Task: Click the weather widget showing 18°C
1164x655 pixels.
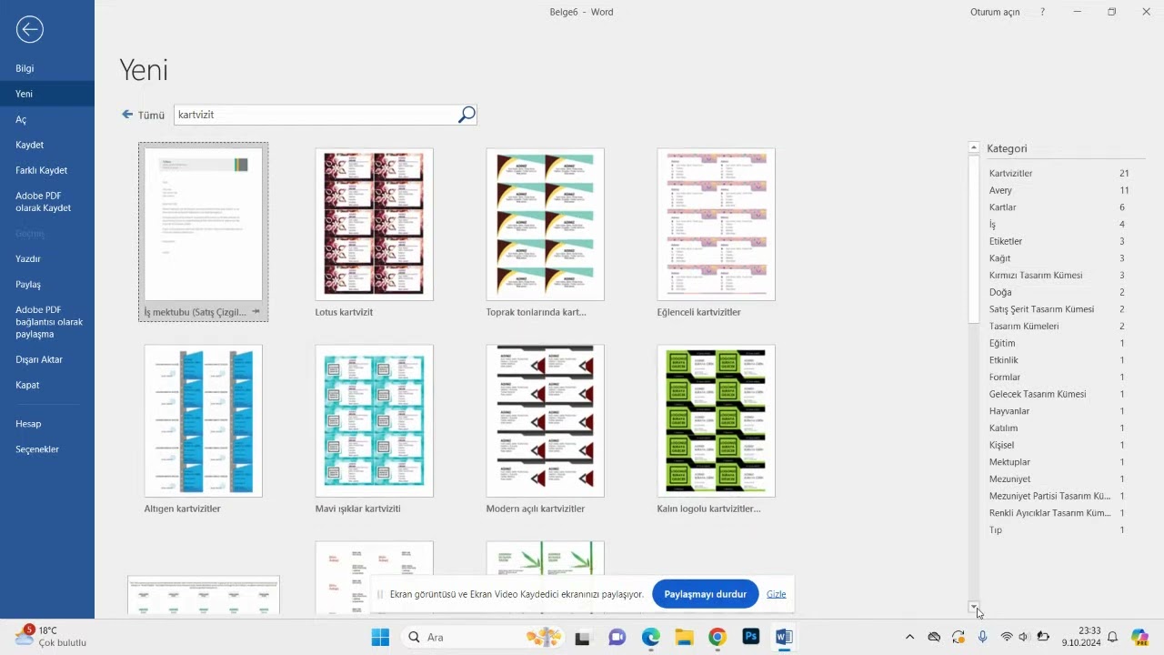Action: (x=51, y=636)
